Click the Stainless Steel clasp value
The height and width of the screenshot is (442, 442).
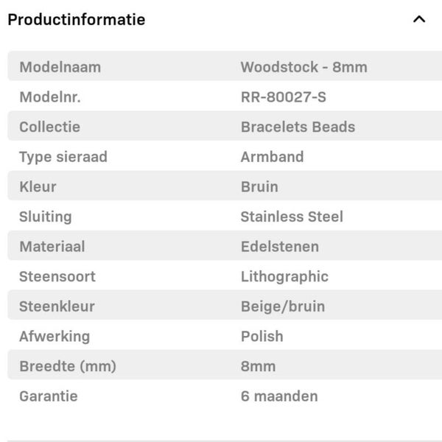point(292,217)
